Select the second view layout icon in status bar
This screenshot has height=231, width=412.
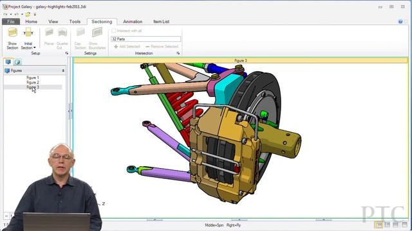387,225
